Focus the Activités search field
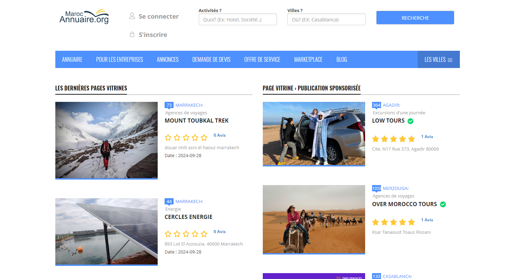The image size is (510, 279). pos(238,19)
